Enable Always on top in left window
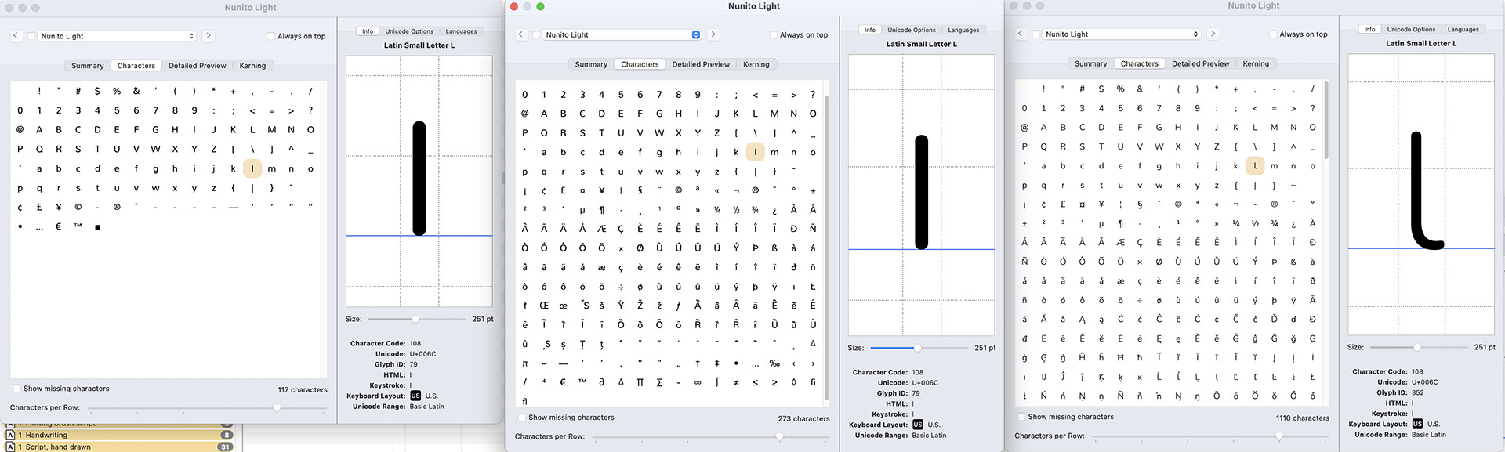This screenshot has width=1505, height=452. [271, 36]
